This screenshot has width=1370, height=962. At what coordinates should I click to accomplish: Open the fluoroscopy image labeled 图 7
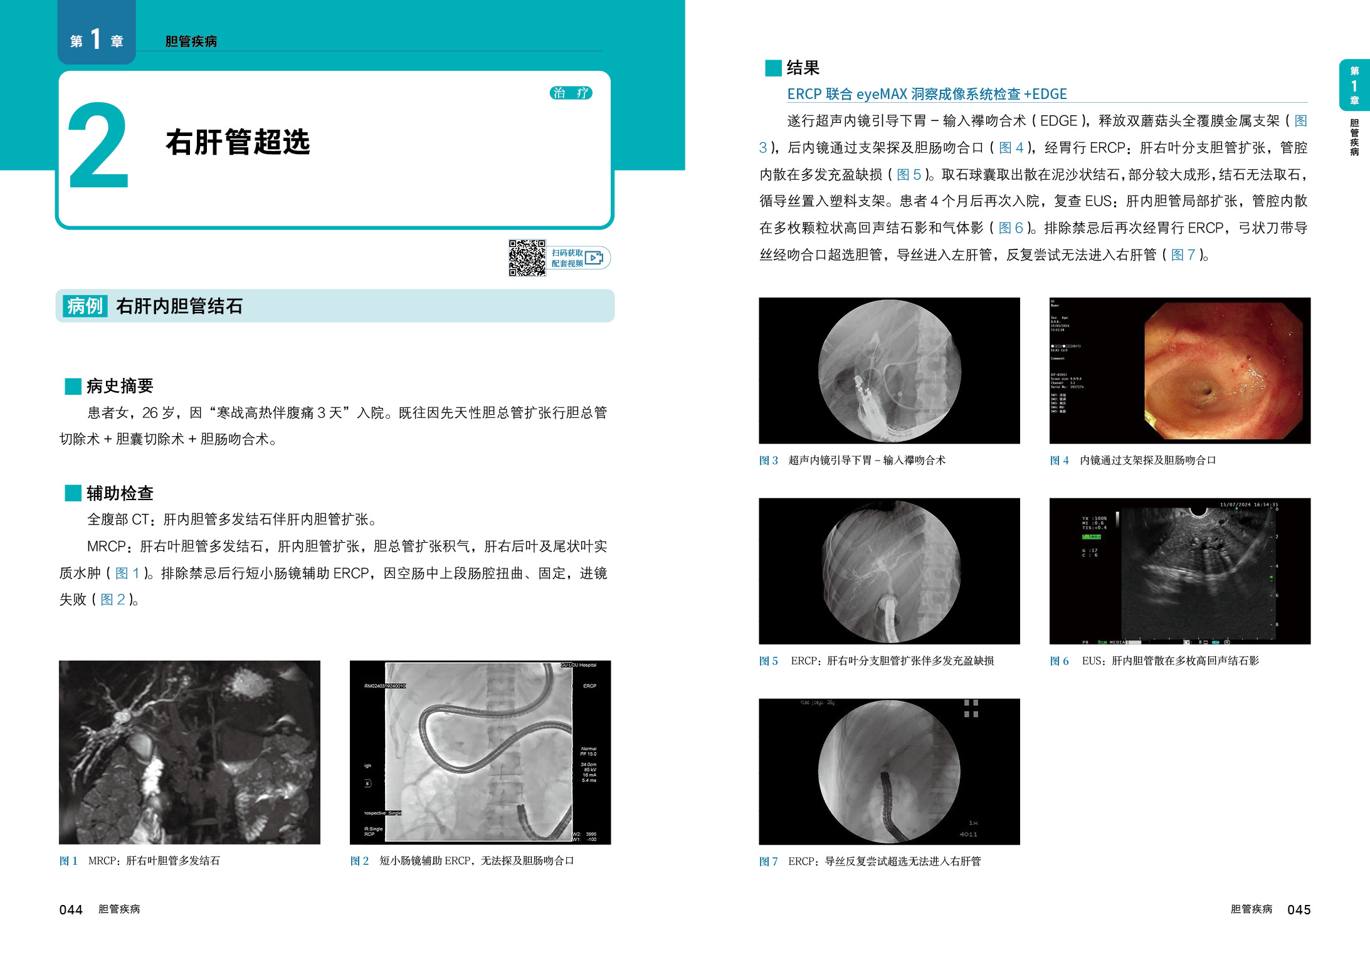pyautogui.click(x=889, y=771)
